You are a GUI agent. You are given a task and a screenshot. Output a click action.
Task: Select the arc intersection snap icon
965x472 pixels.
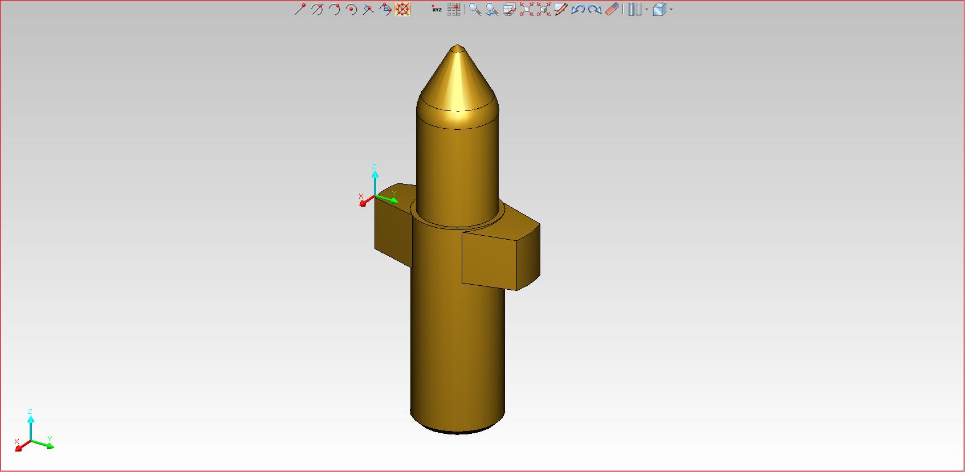[317, 9]
